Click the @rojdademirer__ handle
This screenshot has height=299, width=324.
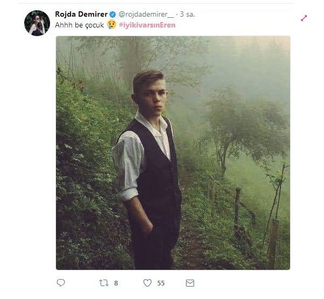pos(142,14)
